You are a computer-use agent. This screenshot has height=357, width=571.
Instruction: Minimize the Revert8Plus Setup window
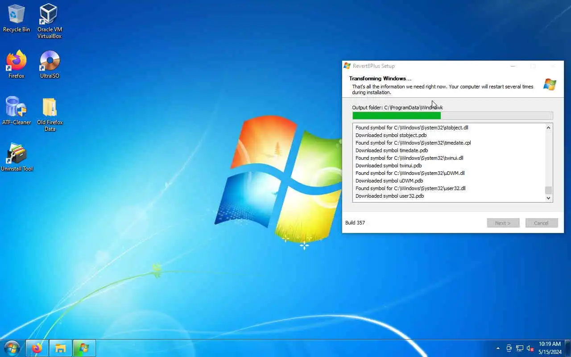513,66
